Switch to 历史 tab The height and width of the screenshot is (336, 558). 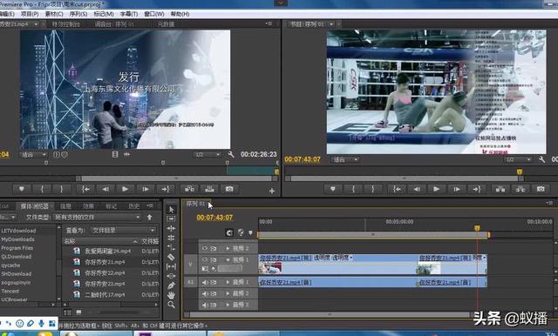(x=133, y=206)
